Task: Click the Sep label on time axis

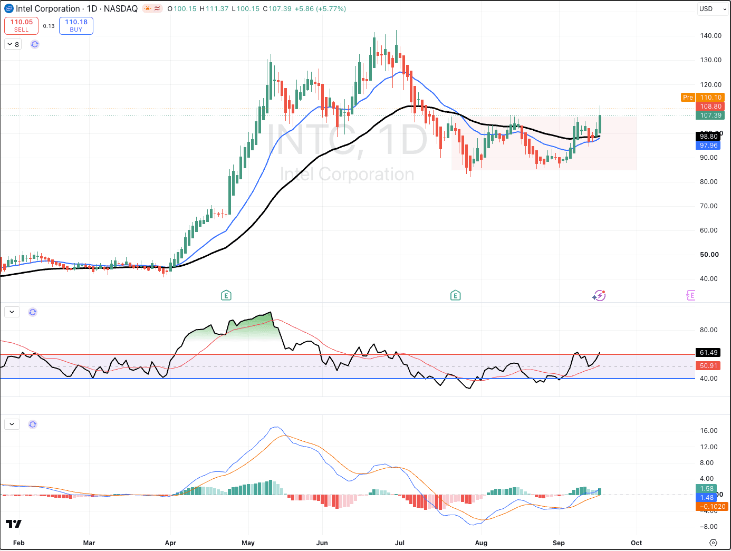Action: click(559, 543)
